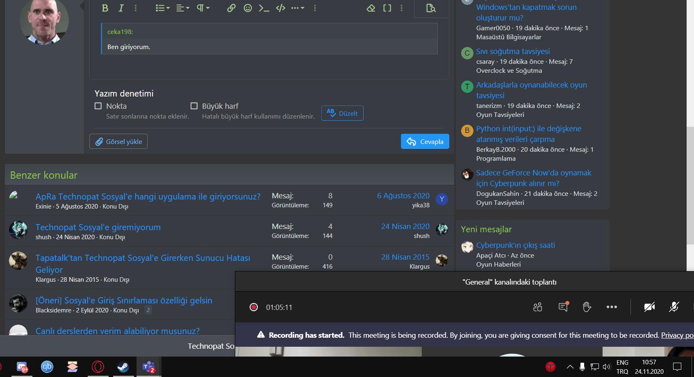Open the Overclock ve Soğutma forum link
The width and height of the screenshot is (694, 377).
click(509, 71)
